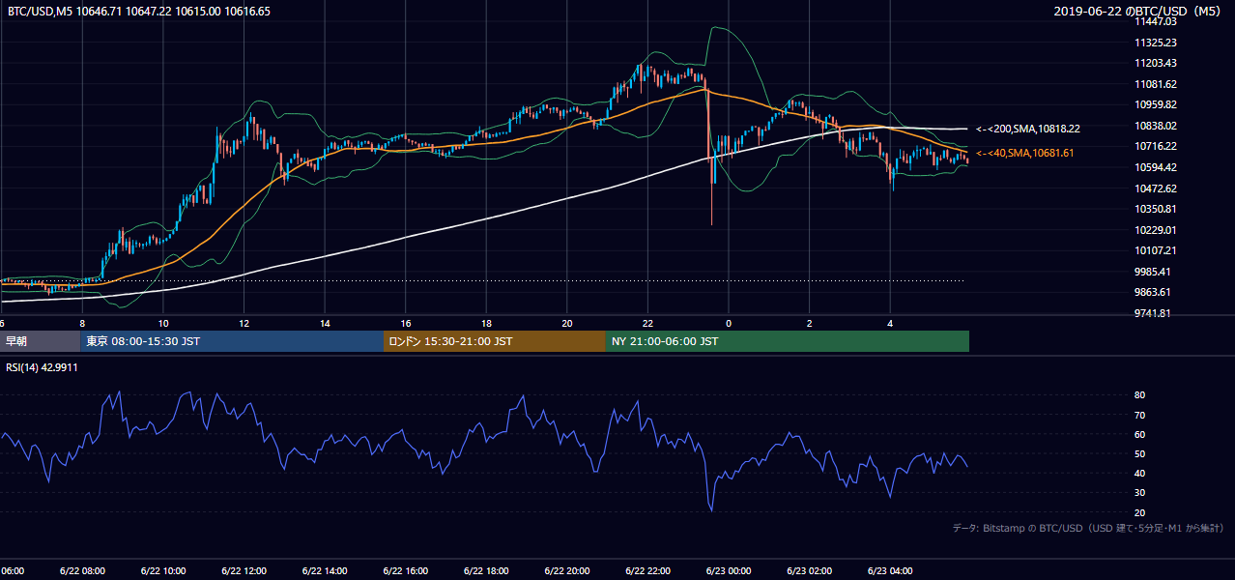Click price axis label 10107.21
The height and width of the screenshot is (580, 1235).
tap(1155, 250)
